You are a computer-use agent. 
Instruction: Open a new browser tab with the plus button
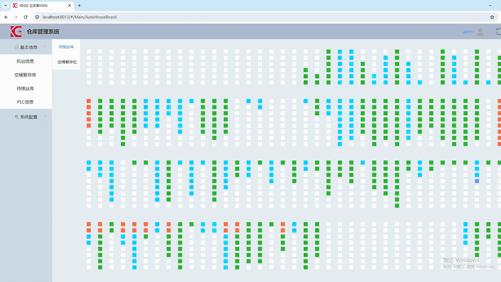79,5
